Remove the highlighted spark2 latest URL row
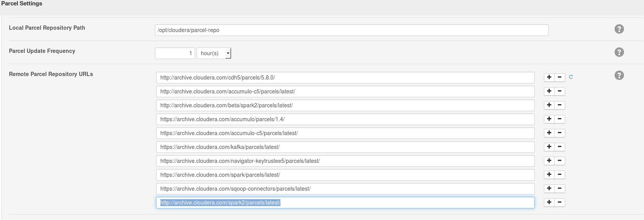The image size is (644, 220). (x=559, y=203)
